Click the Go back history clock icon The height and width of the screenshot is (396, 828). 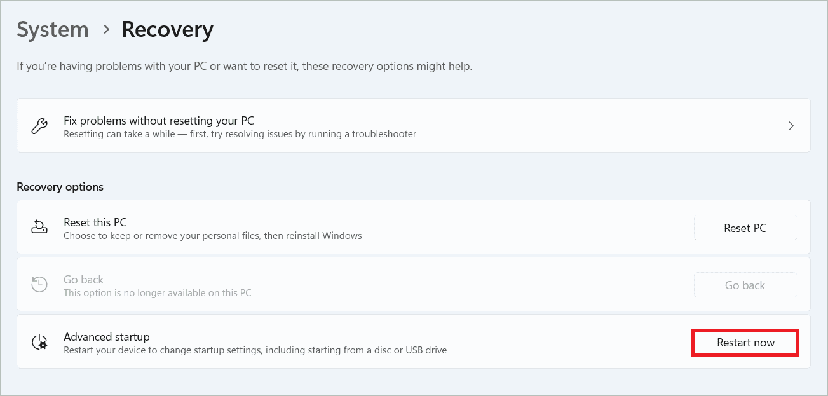click(39, 285)
